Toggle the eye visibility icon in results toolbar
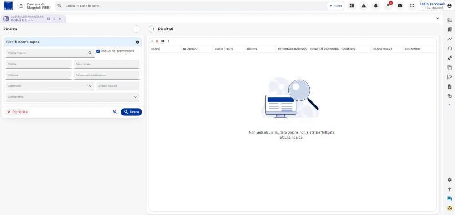Screen dimensions: 455x215 pos(162,41)
